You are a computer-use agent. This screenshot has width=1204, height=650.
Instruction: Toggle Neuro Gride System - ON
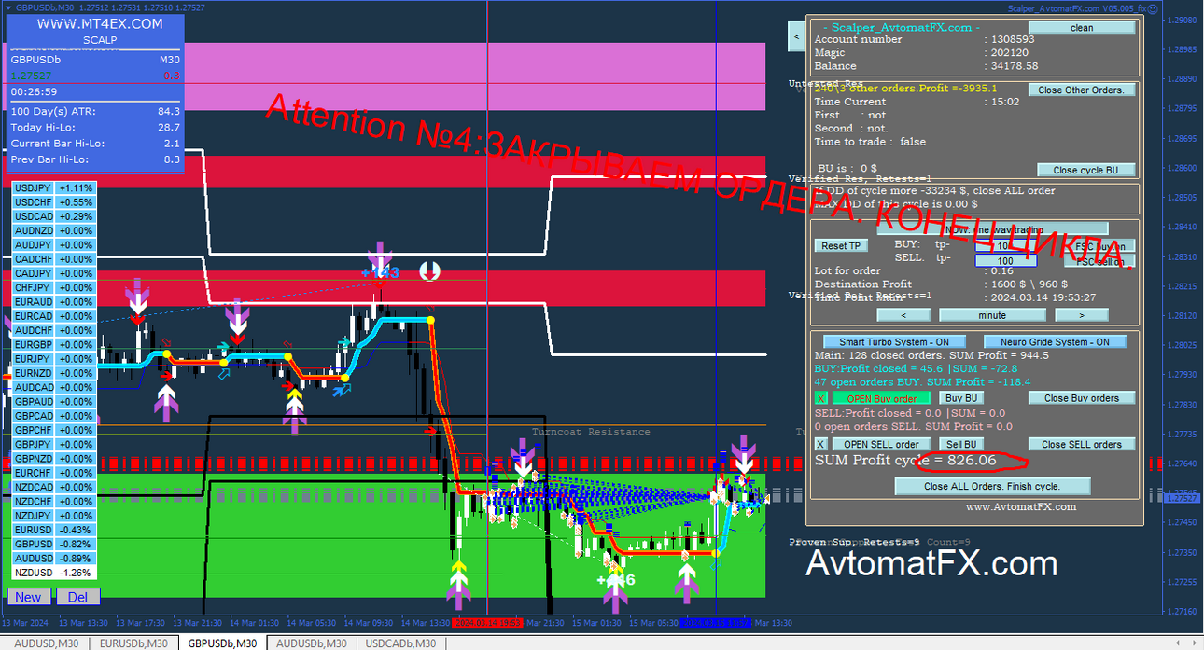pos(1055,342)
